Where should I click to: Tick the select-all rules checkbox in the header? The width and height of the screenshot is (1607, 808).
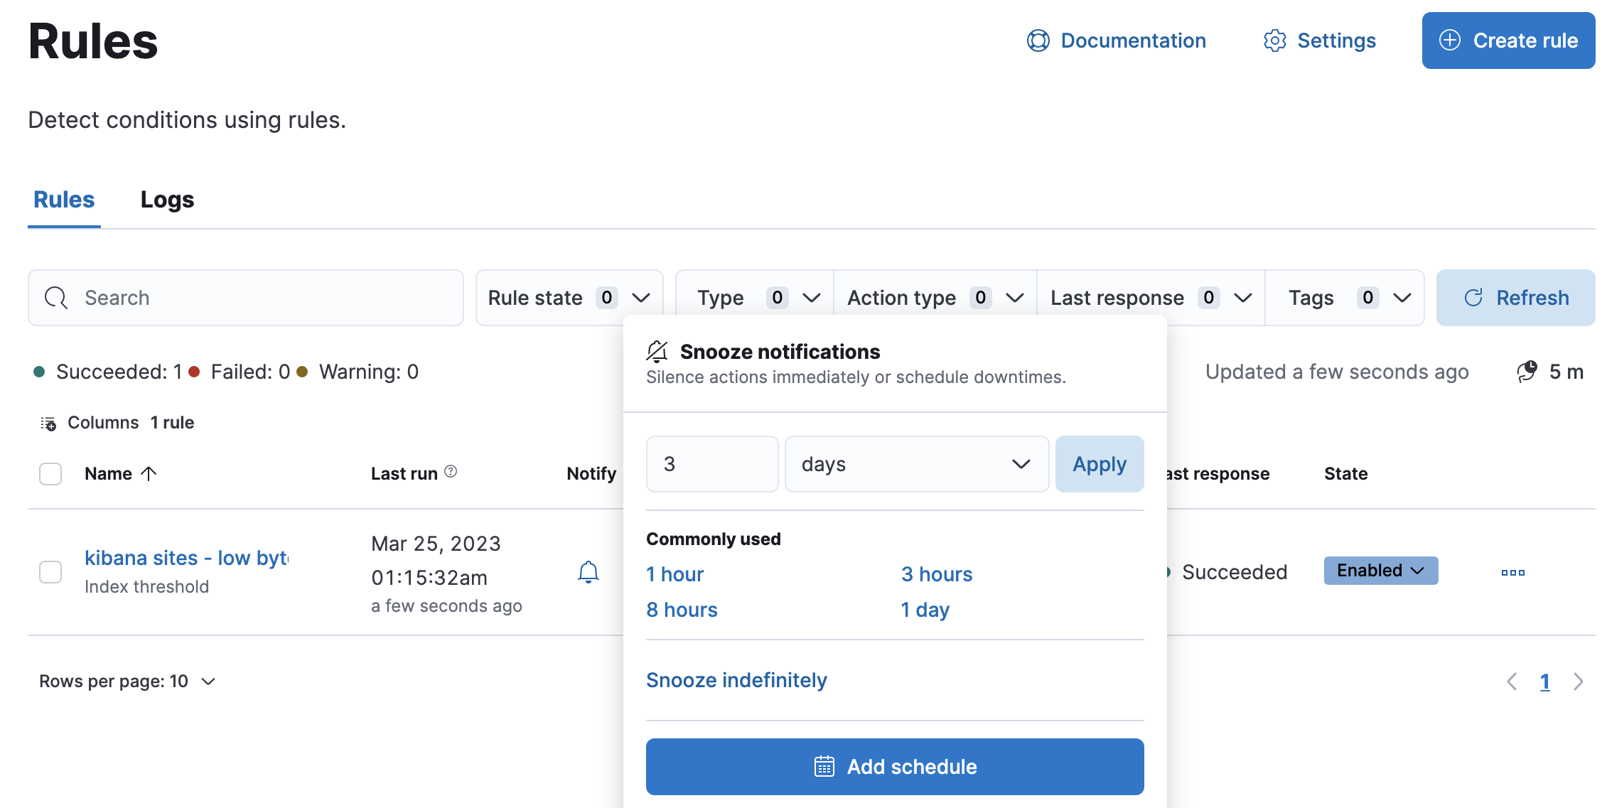(50, 474)
